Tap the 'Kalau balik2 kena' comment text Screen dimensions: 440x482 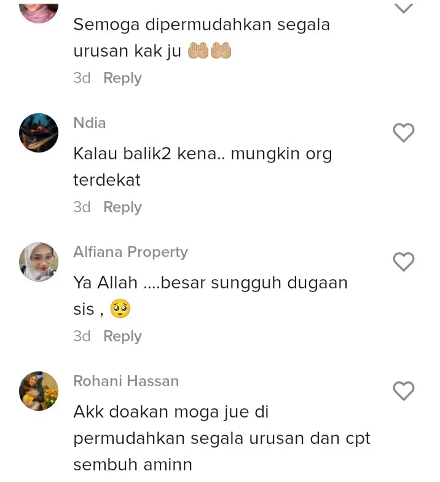[x=203, y=167]
